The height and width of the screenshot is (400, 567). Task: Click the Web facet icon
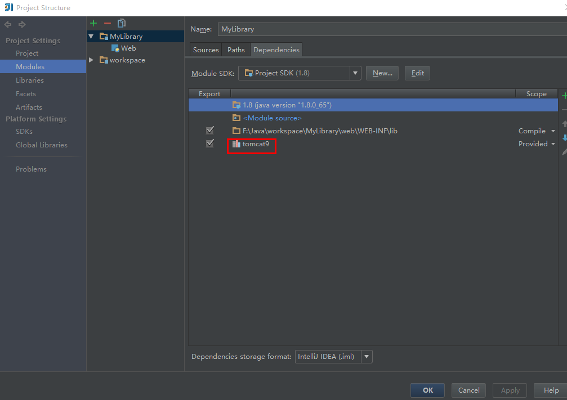pyautogui.click(x=115, y=48)
